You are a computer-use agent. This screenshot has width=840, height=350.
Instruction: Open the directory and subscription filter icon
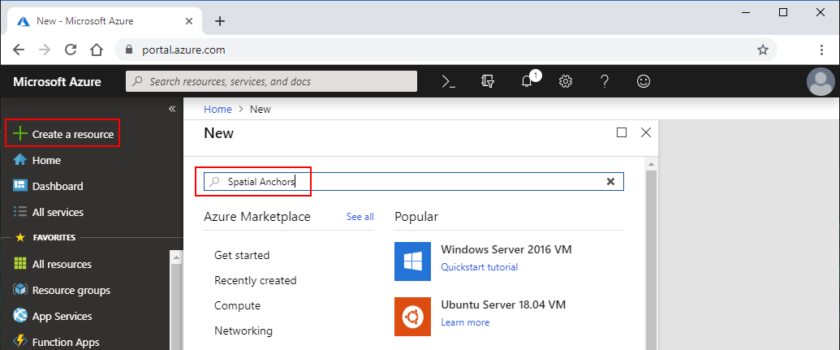tap(487, 81)
